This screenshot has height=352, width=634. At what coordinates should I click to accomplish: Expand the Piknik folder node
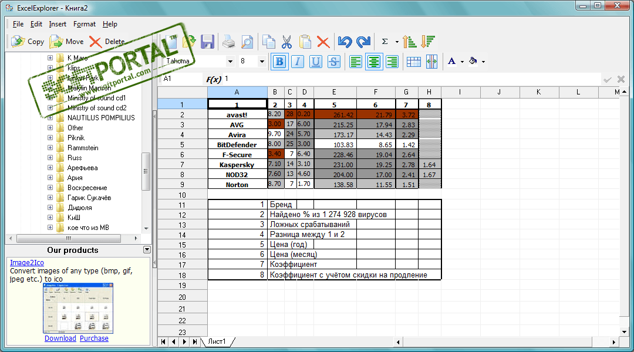pos(50,137)
